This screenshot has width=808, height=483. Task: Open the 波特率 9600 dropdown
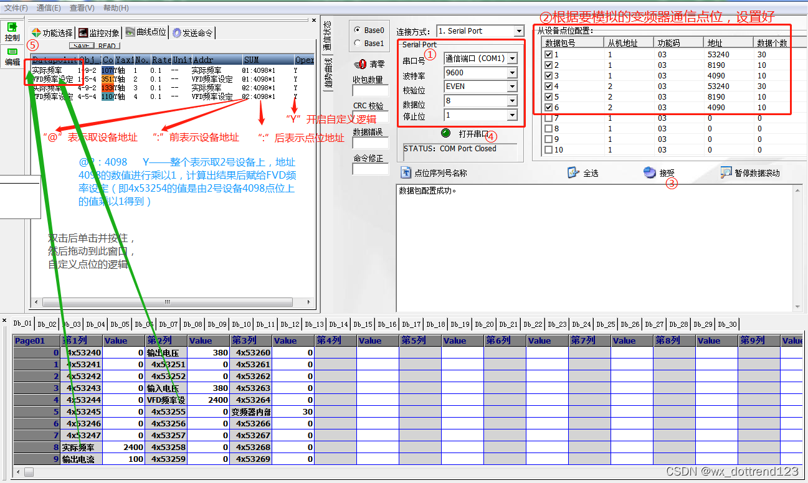coord(512,72)
